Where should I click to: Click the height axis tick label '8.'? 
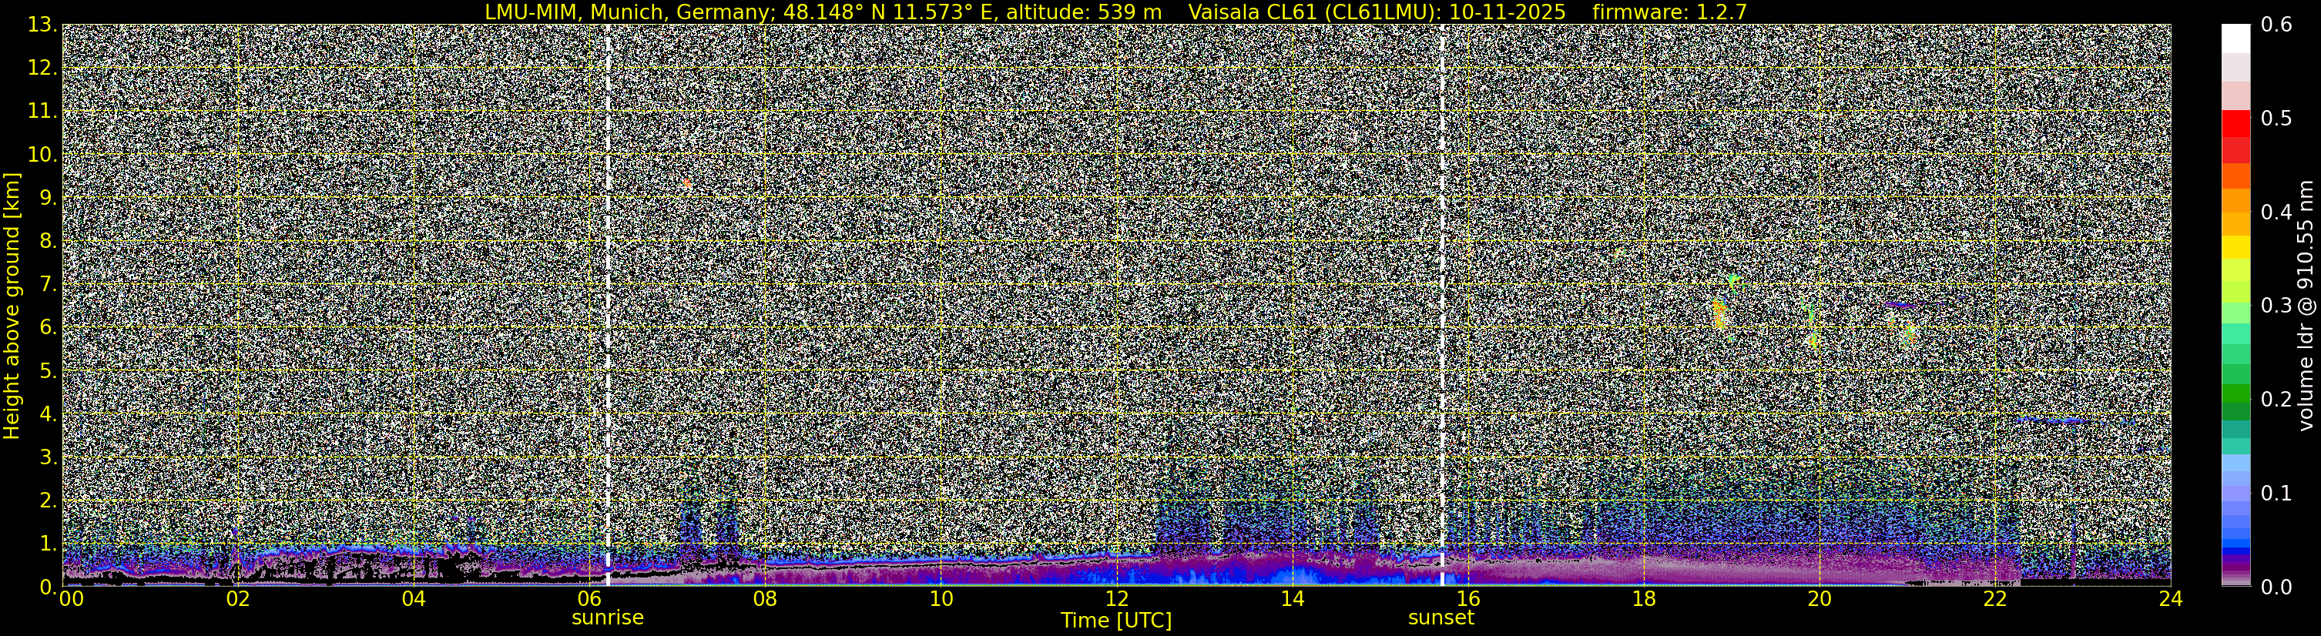click(x=48, y=242)
